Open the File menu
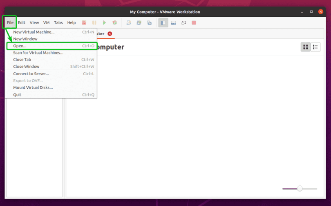This screenshot has width=331, height=206. tap(10, 22)
